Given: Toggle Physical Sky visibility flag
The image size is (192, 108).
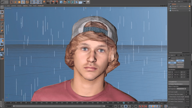Looking at the screenshot, I should pyautogui.click(x=189, y=11).
